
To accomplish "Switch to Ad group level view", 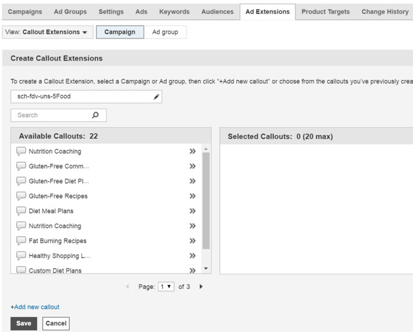I will 165,32.
